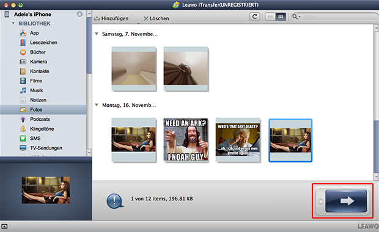Select the Filme film strip icon
The width and height of the screenshot is (379, 232).
[23, 81]
